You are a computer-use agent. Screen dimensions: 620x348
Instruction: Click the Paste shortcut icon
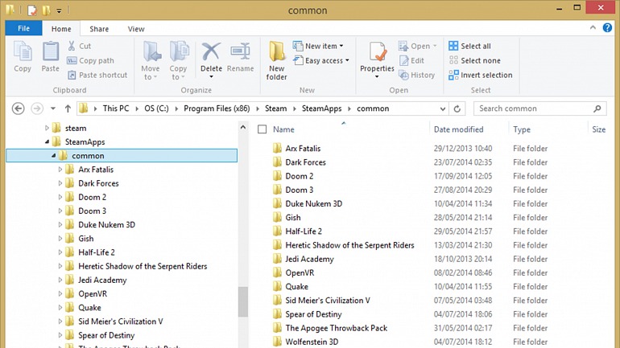72,75
